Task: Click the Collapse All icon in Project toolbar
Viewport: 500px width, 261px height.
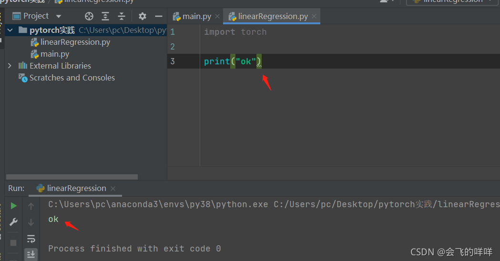Action: tap(122, 16)
